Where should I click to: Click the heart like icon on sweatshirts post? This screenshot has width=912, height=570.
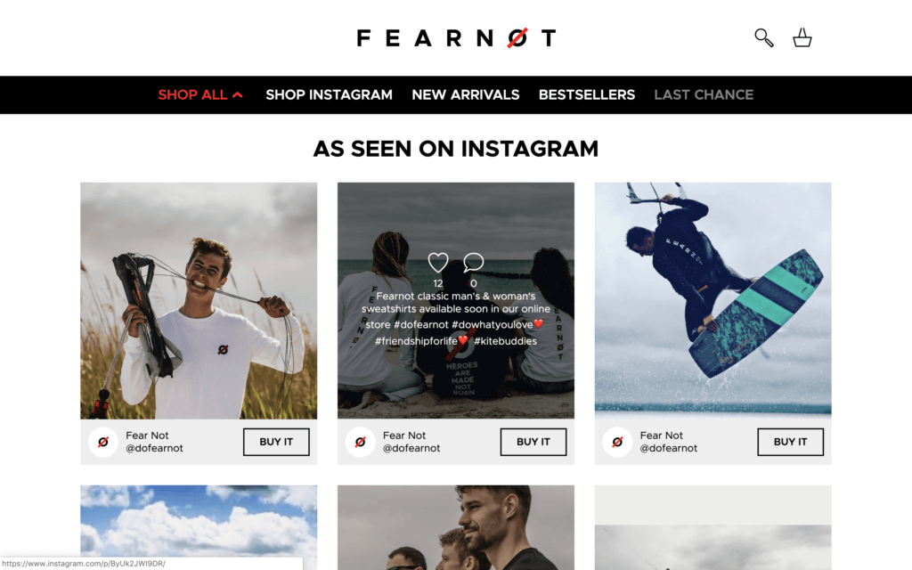pyautogui.click(x=438, y=263)
